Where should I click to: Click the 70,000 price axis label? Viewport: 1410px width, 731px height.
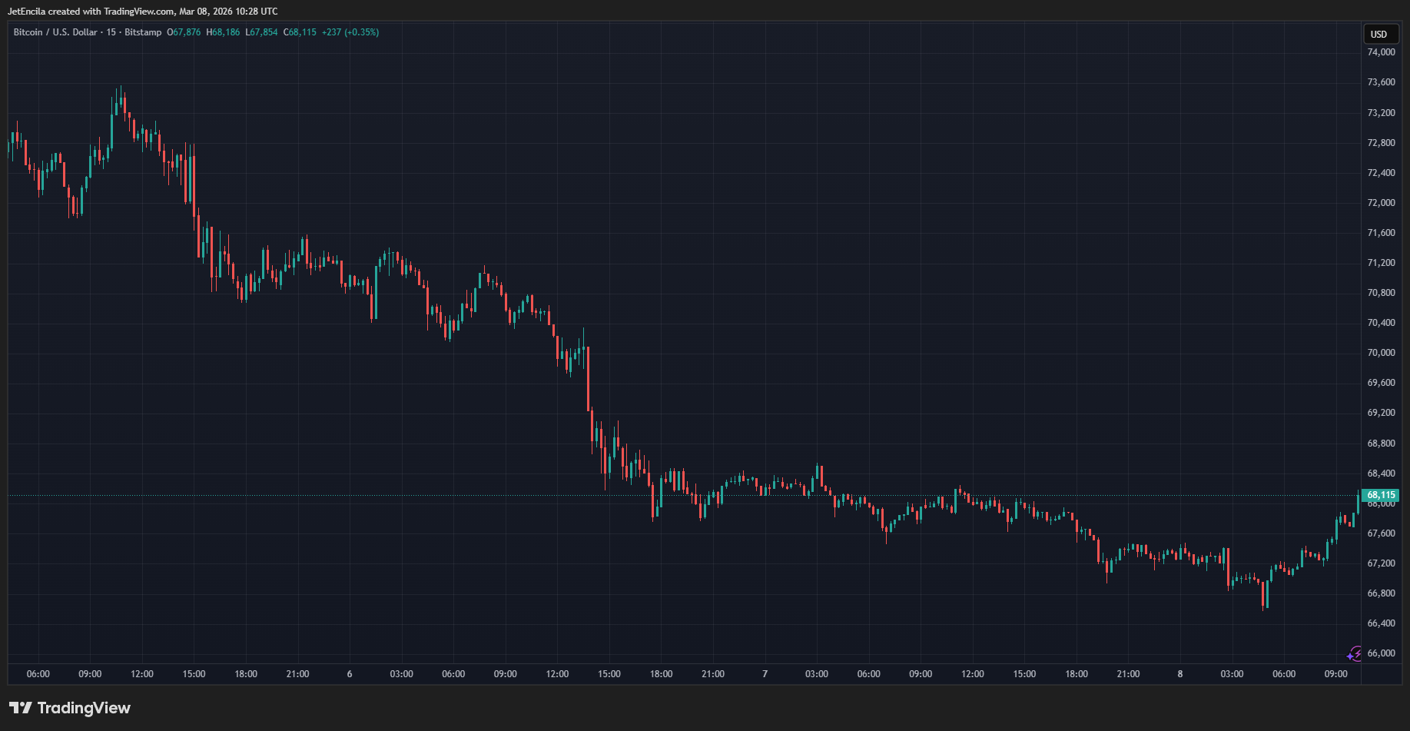(1381, 353)
